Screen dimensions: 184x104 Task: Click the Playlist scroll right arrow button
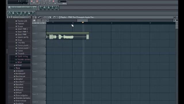174,21
